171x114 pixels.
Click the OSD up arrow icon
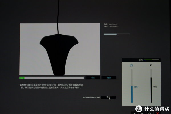click(x=135, y=113)
